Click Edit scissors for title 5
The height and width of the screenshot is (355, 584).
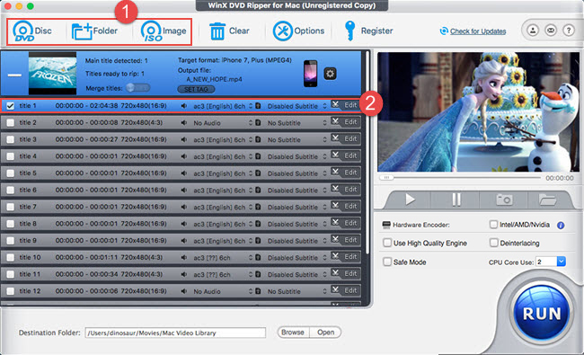coord(345,173)
